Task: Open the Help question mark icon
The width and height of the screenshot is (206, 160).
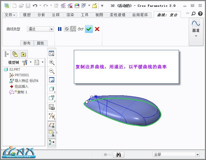Action: coord(200,14)
